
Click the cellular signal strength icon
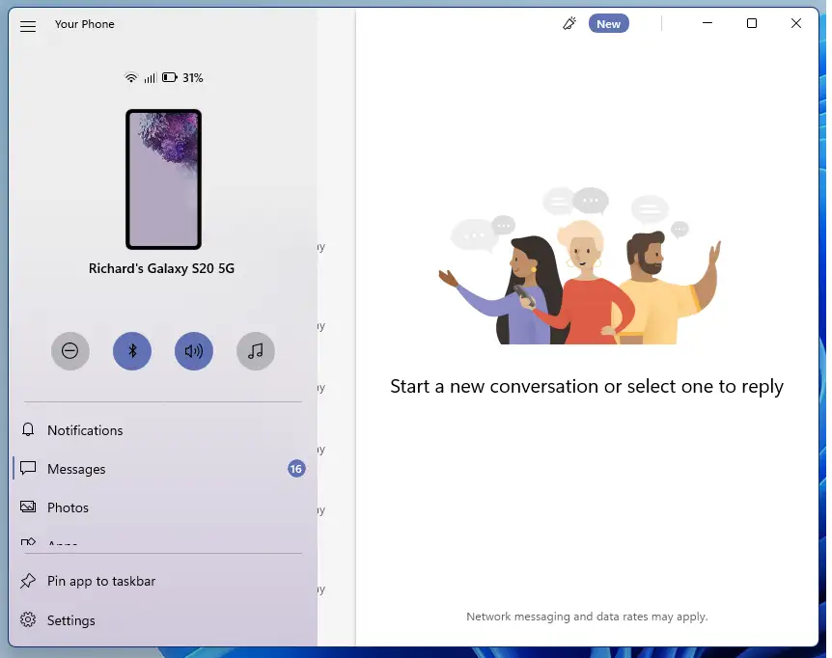point(150,77)
